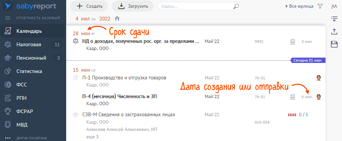Viewport: 342px width, 141px height.
Task: Click code 016-034 in СЗВ-М row
Action: (x=262, y=122)
